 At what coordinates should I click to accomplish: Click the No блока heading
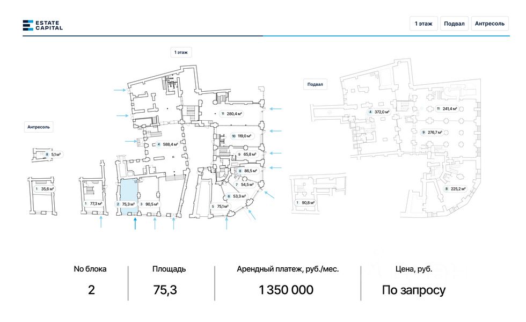coord(90,269)
